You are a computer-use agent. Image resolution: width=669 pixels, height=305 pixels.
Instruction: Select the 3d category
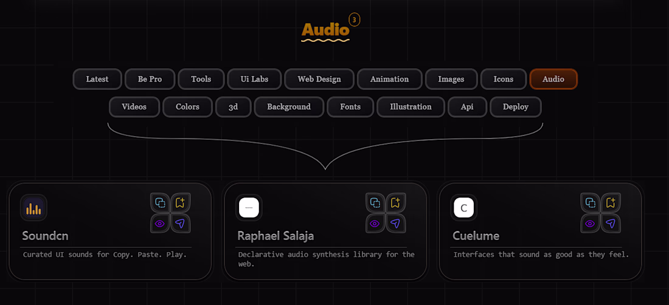[233, 107]
